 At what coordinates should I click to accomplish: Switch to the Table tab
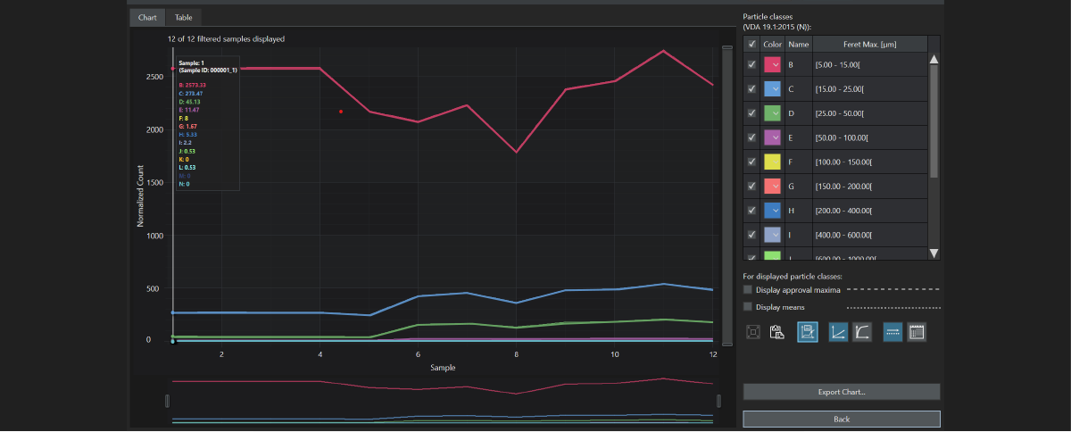[x=183, y=17]
